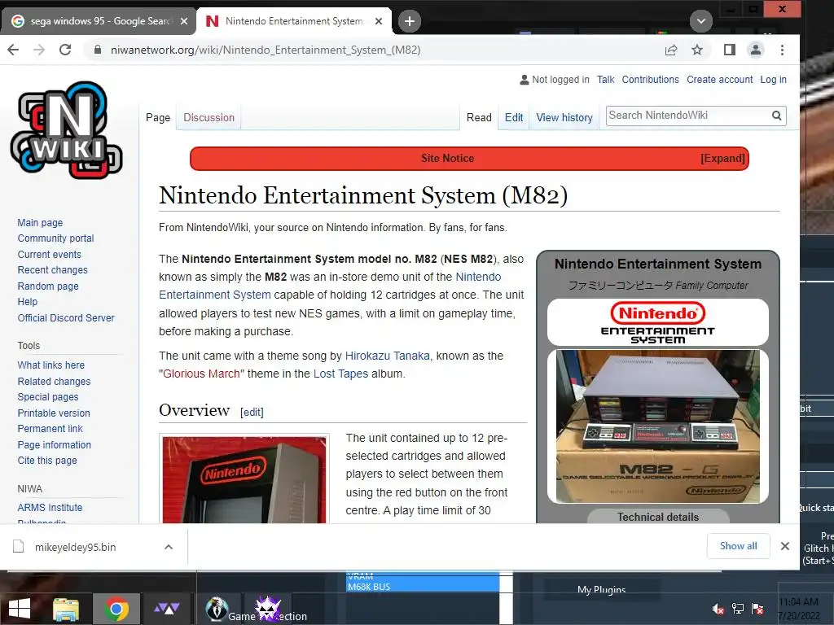834x625 pixels.
Task: Open the Chrome profile avatar
Action: tap(755, 50)
